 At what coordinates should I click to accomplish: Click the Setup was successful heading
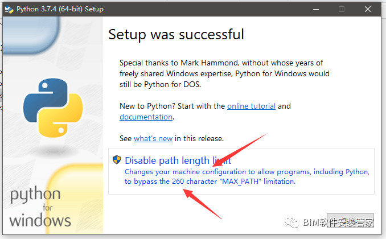(176, 35)
